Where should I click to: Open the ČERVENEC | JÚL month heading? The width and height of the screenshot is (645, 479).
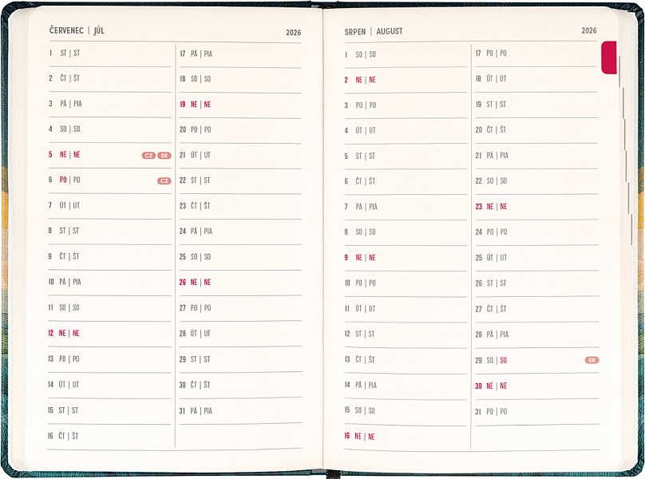pos(77,31)
